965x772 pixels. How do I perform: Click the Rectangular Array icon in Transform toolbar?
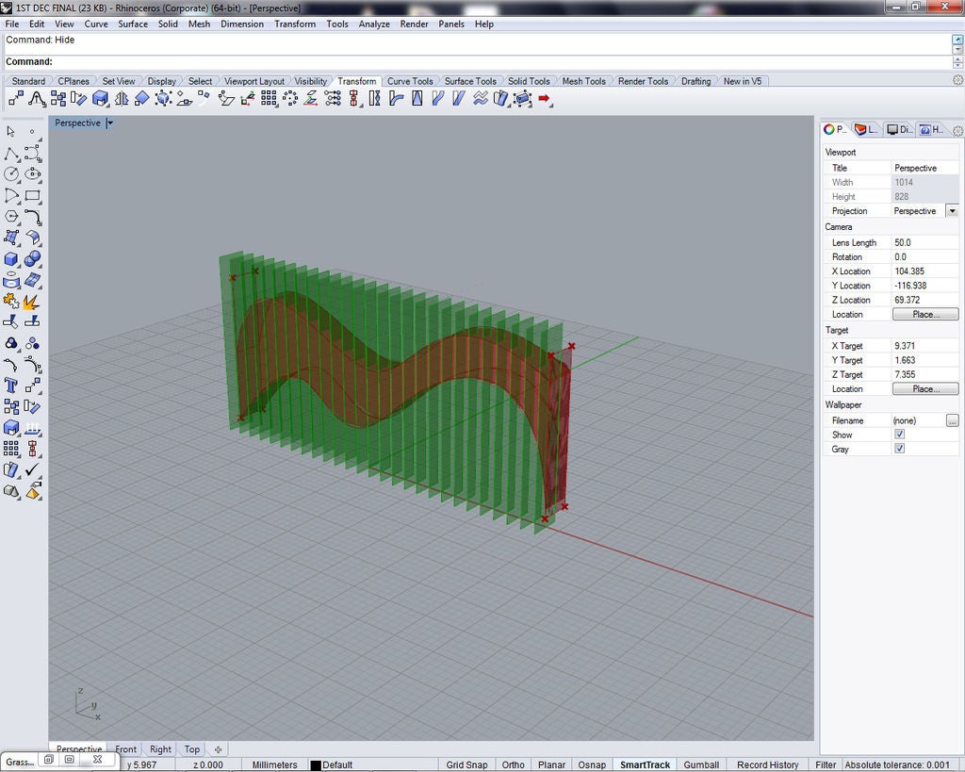(269, 98)
